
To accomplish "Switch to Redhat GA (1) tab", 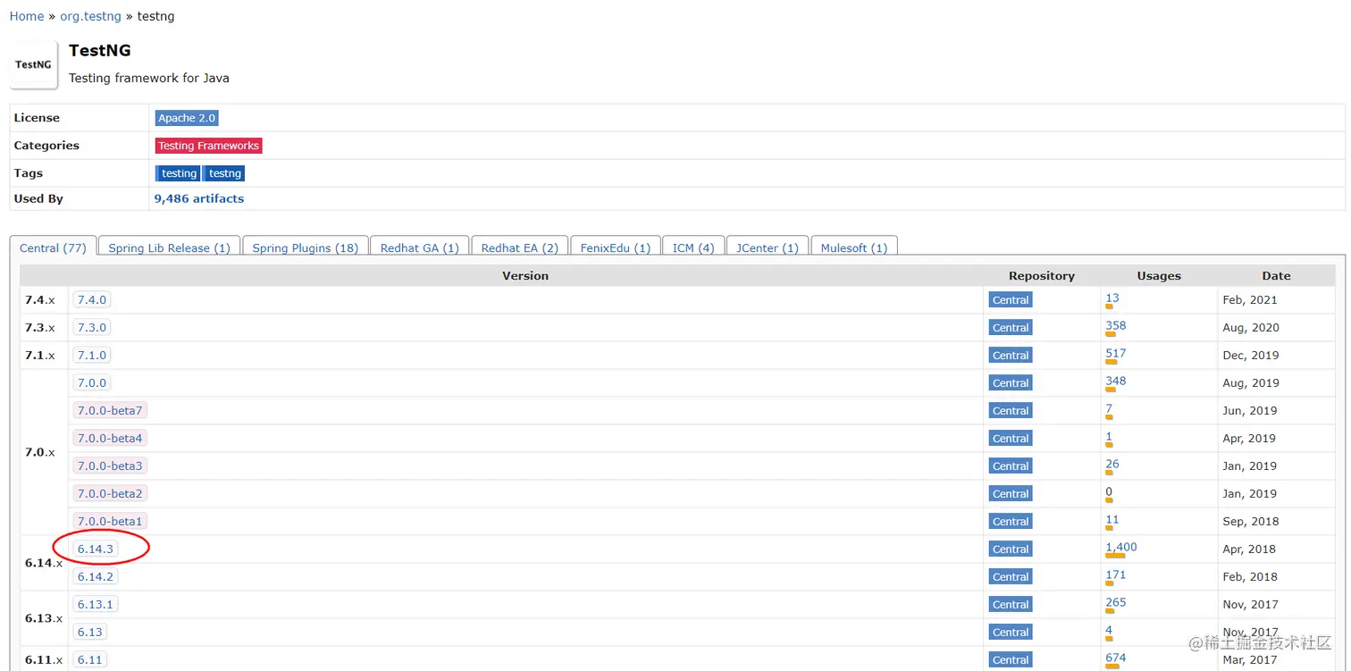I will (x=420, y=247).
